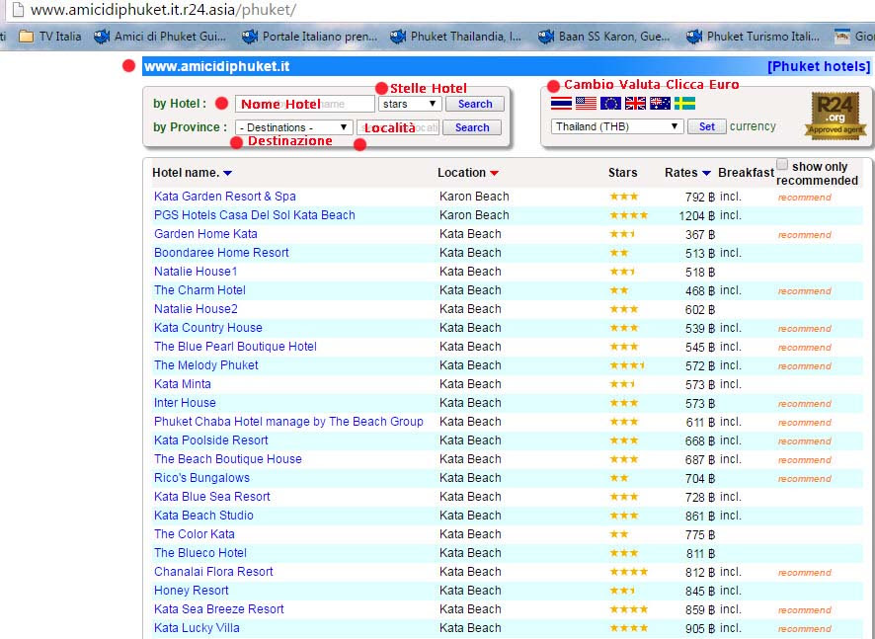Click the Stars column header
Viewport: 875px width, 639px height.
click(x=623, y=173)
